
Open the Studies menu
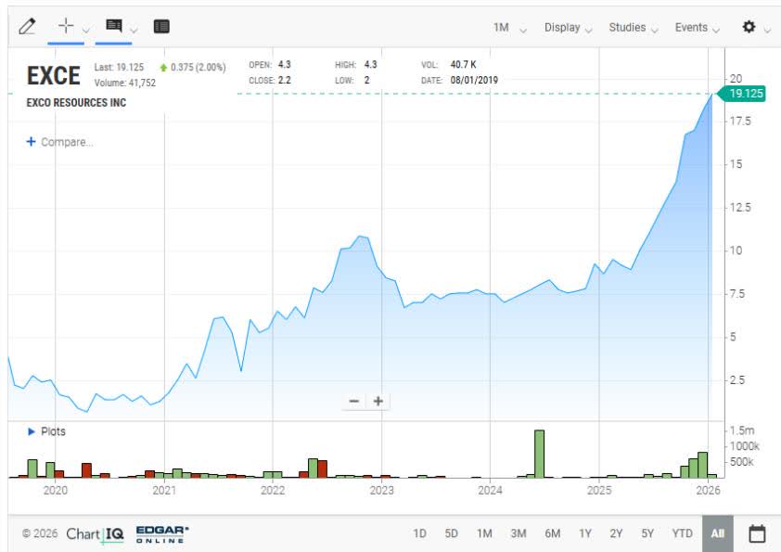click(x=634, y=28)
